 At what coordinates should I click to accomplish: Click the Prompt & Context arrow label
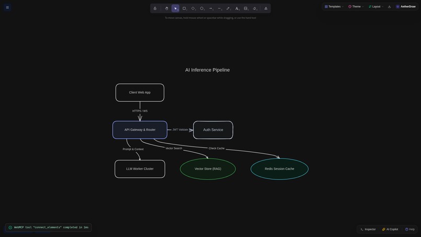[133, 149]
